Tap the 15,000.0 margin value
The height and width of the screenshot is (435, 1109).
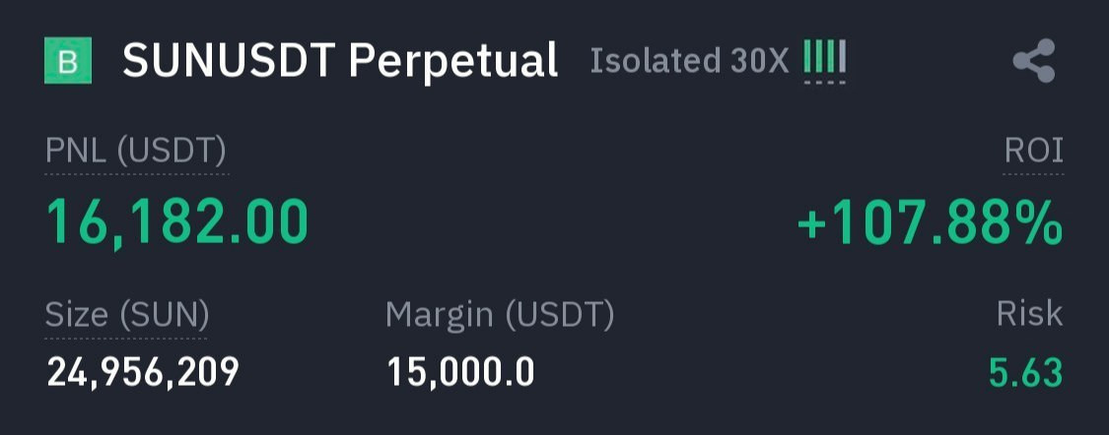point(460,372)
